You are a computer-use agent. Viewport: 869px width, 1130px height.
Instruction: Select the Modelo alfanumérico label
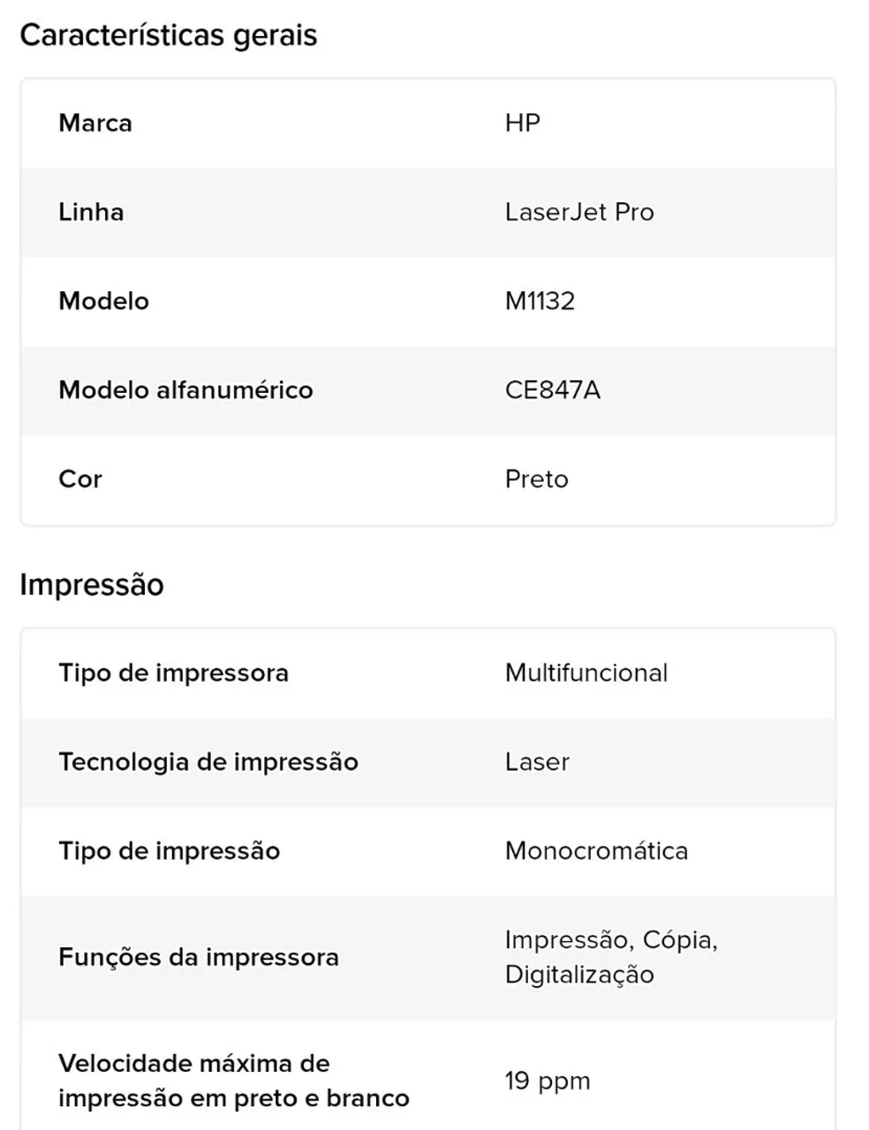click(185, 390)
